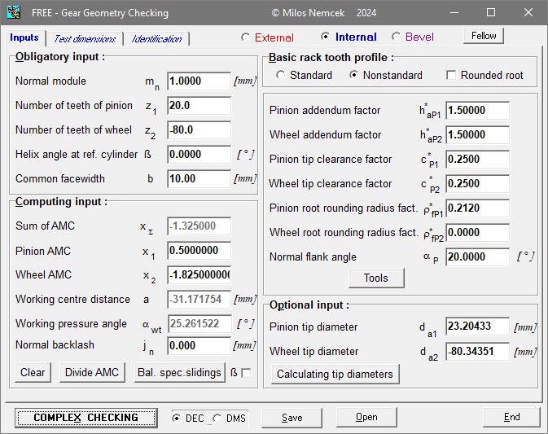The height and width of the screenshot is (434, 548).
Task: Minimize the Gear Geometry Checking window
Action: pos(454,12)
